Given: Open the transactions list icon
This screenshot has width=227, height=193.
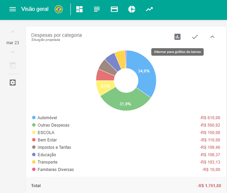Looking at the screenshot, I should coord(97,9).
